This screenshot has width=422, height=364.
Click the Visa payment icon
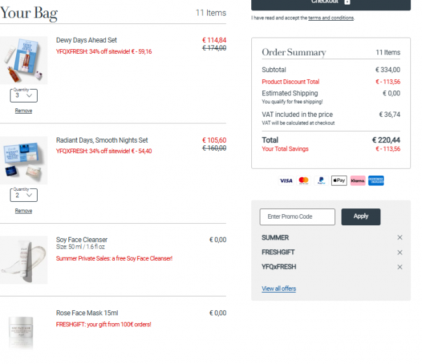pyautogui.click(x=286, y=180)
